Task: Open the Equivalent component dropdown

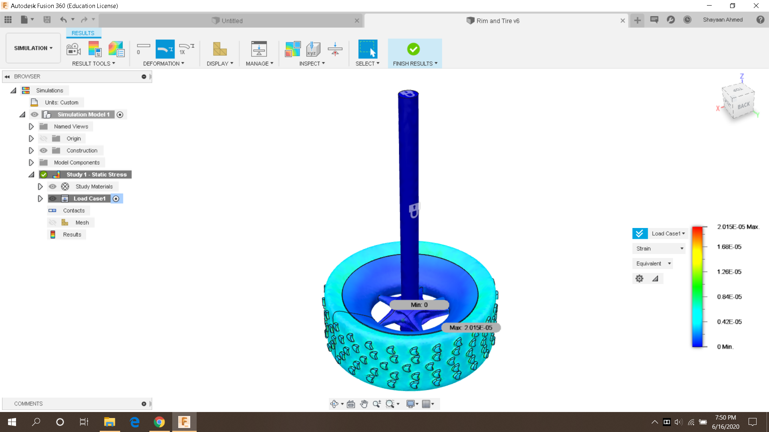Action: 653,264
